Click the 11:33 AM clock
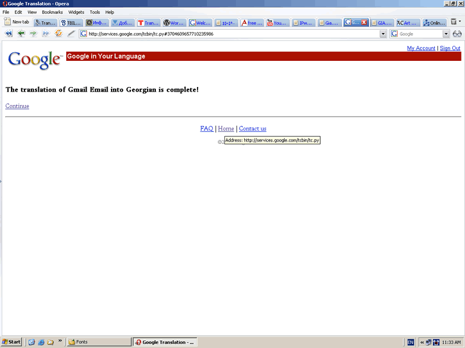Screen dimensions: 465x348 tap(452, 342)
